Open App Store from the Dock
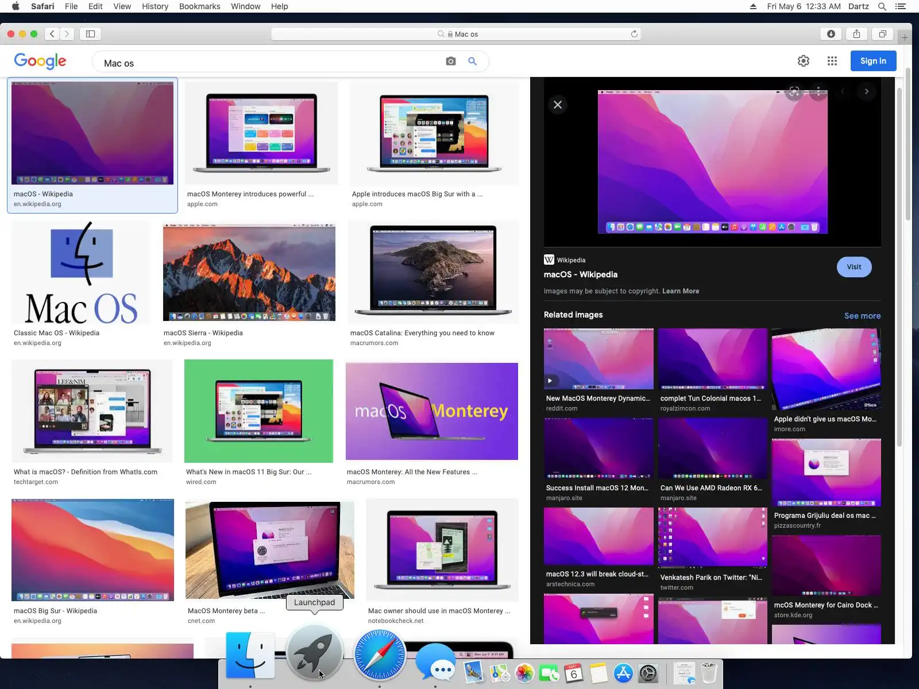The height and width of the screenshot is (689, 919). (x=623, y=673)
